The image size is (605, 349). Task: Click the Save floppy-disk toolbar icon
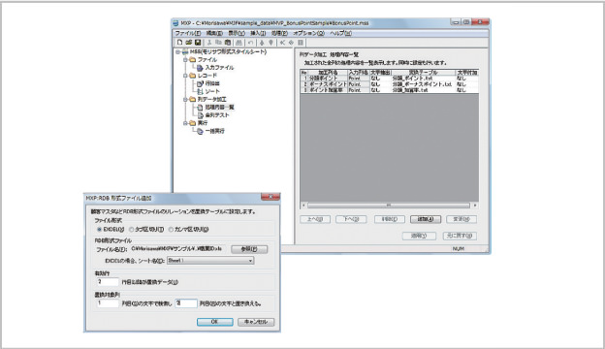point(198,43)
